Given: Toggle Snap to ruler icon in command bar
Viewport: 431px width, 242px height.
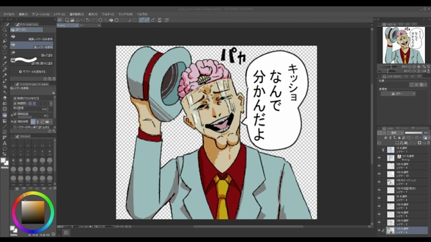Looking at the screenshot, I should (141, 20).
